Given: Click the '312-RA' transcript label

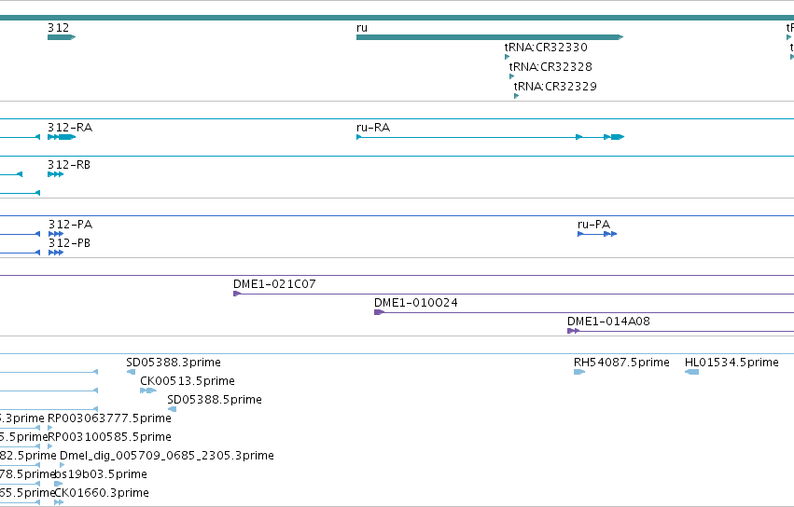Looking at the screenshot, I should click(70, 128).
